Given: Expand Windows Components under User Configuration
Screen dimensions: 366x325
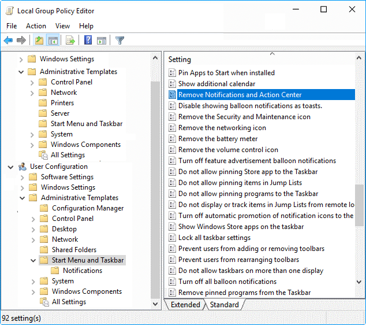Looking at the screenshot, I should 32,291.
